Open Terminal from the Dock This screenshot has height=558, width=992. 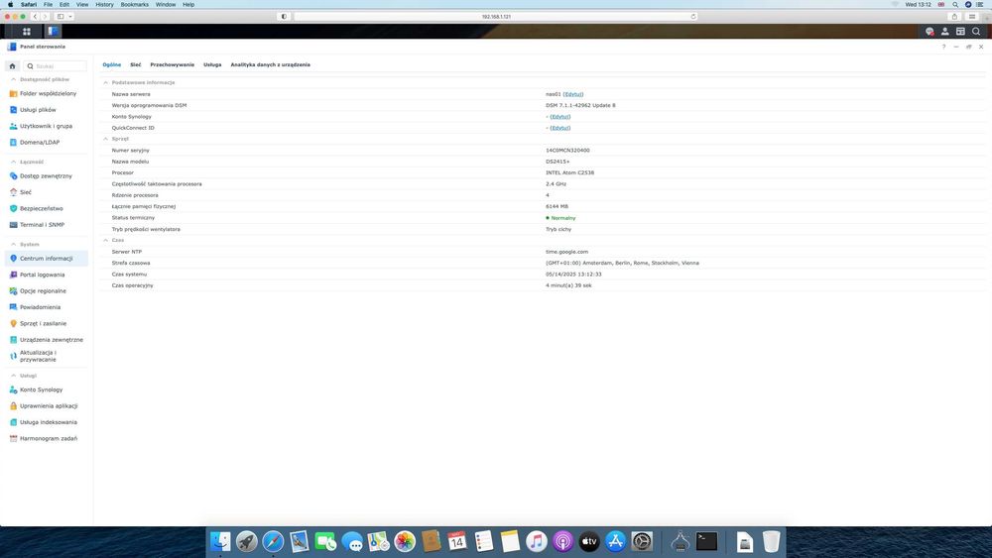pyautogui.click(x=706, y=541)
